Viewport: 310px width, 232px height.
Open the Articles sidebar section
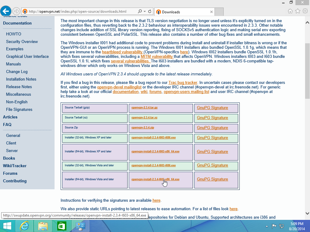click(x=10, y=117)
